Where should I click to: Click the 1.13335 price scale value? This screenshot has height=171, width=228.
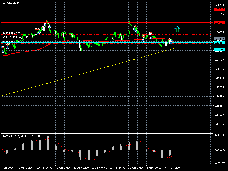pos(219,124)
